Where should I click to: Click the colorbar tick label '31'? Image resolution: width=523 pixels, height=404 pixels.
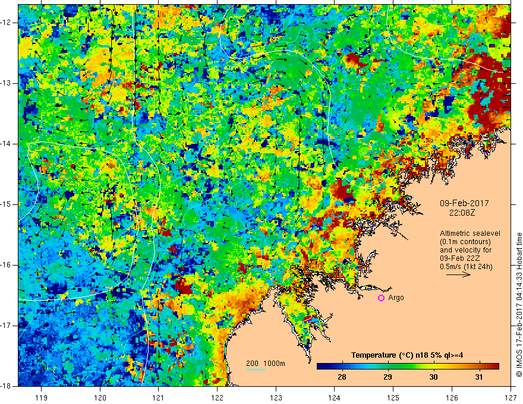[x=479, y=377]
